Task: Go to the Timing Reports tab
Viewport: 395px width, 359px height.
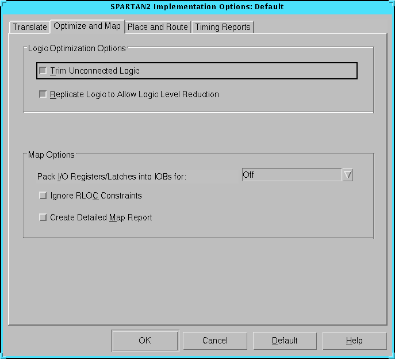Action: click(x=223, y=27)
